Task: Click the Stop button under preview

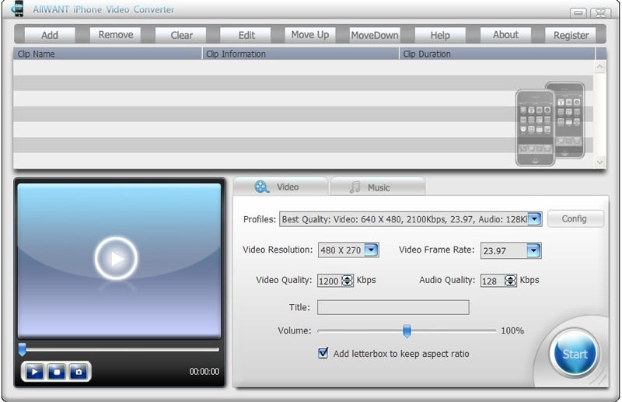Action: coord(56,372)
